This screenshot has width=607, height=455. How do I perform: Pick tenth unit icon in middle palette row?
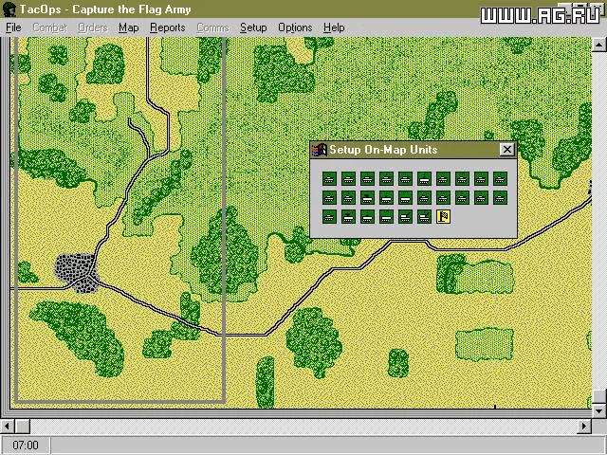tap(500, 198)
